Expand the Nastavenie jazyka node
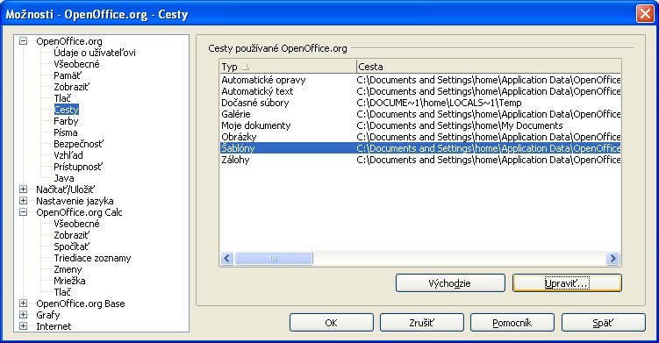 tap(23, 201)
